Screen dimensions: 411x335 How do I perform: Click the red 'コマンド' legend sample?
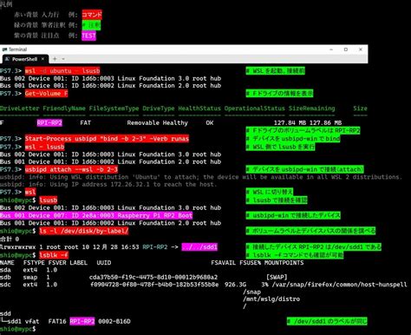tap(92, 15)
